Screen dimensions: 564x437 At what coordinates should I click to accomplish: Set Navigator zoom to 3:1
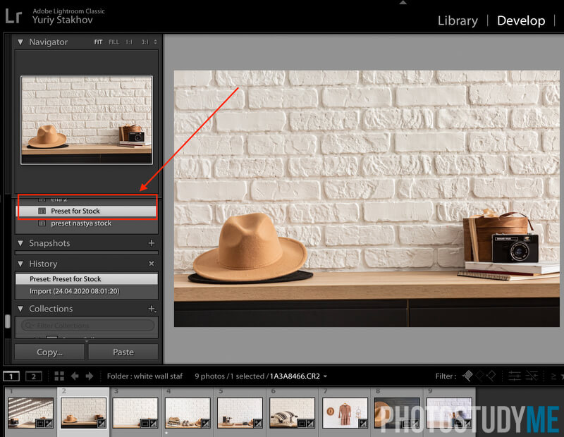145,42
